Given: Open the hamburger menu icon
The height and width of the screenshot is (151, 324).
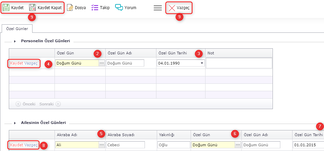Looking at the screenshot, I should point(157,8).
